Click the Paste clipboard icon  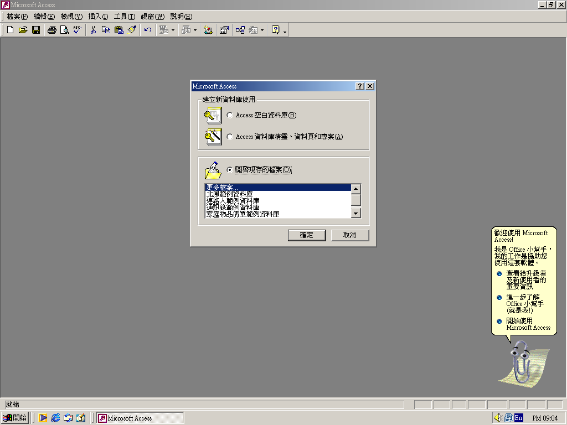118,30
